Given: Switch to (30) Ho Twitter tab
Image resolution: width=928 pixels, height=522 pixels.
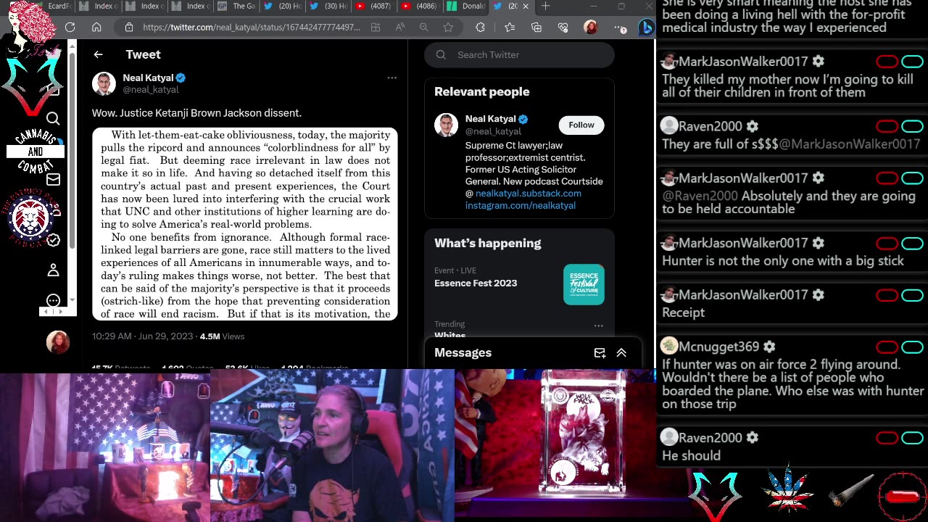Looking at the screenshot, I should pyautogui.click(x=328, y=6).
